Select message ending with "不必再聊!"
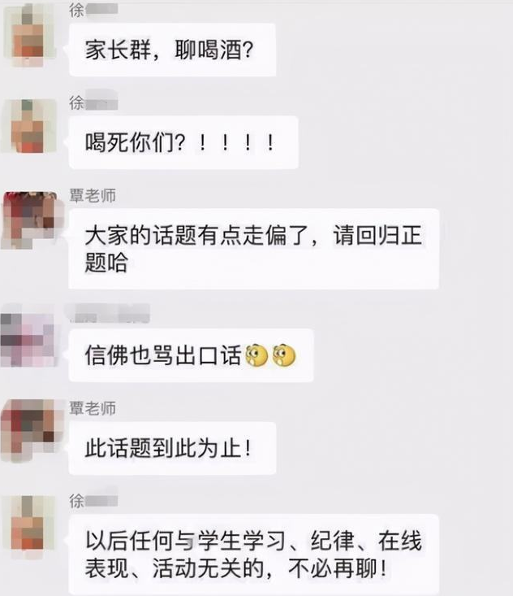Viewport: 513px width, 596px height. coord(253,555)
